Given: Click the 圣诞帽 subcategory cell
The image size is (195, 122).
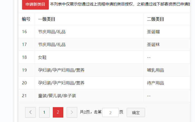Looking at the screenshot, I should point(153,32).
